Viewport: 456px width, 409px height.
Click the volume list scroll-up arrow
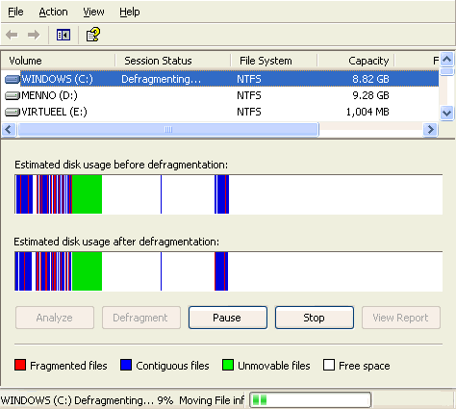(446, 60)
